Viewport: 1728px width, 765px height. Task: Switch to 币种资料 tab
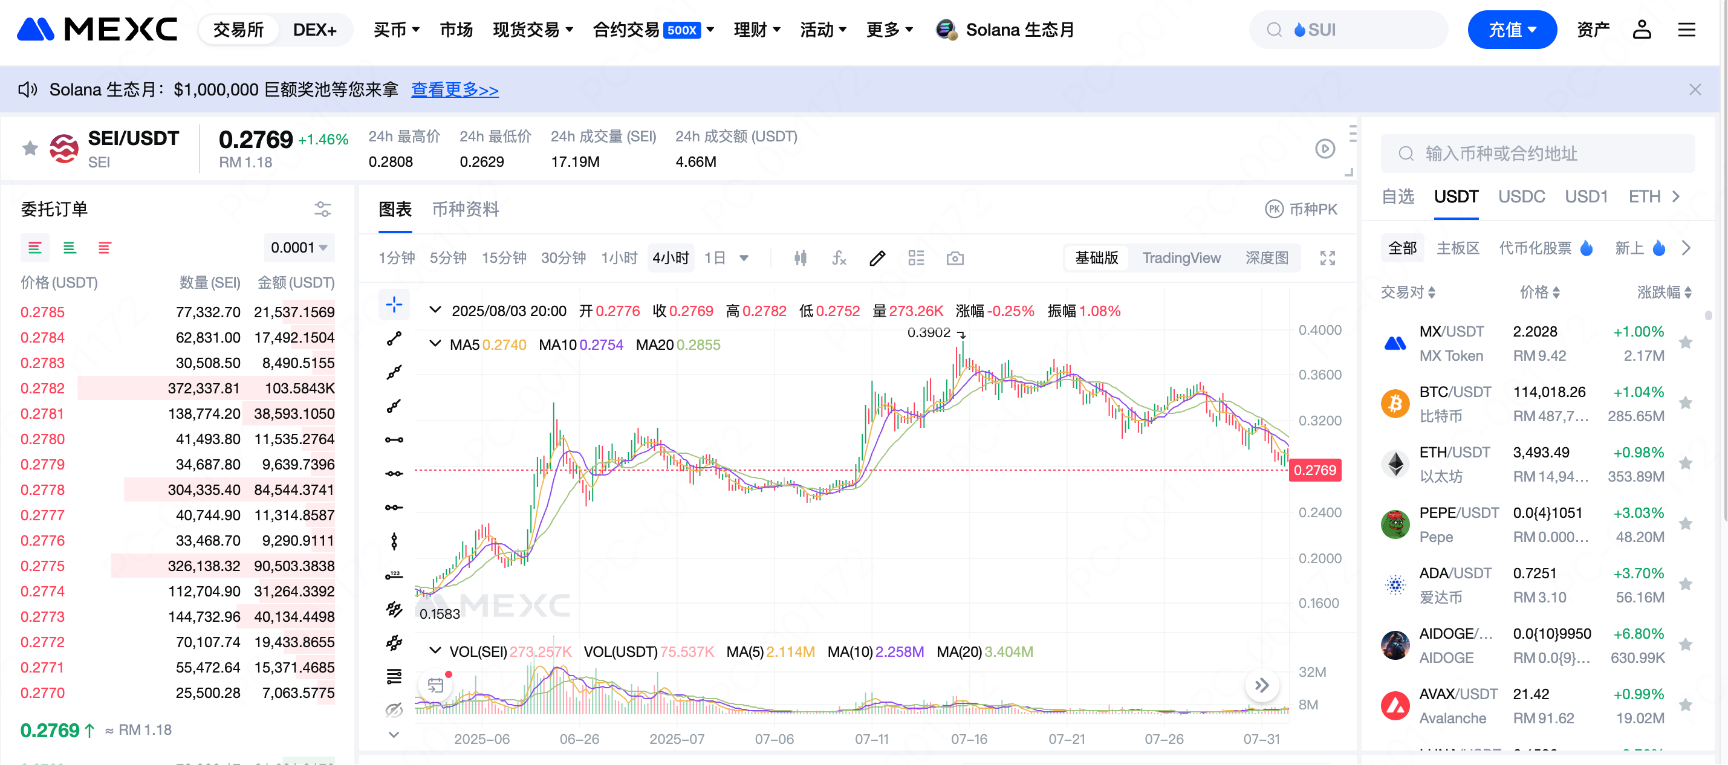tap(466, 209)
